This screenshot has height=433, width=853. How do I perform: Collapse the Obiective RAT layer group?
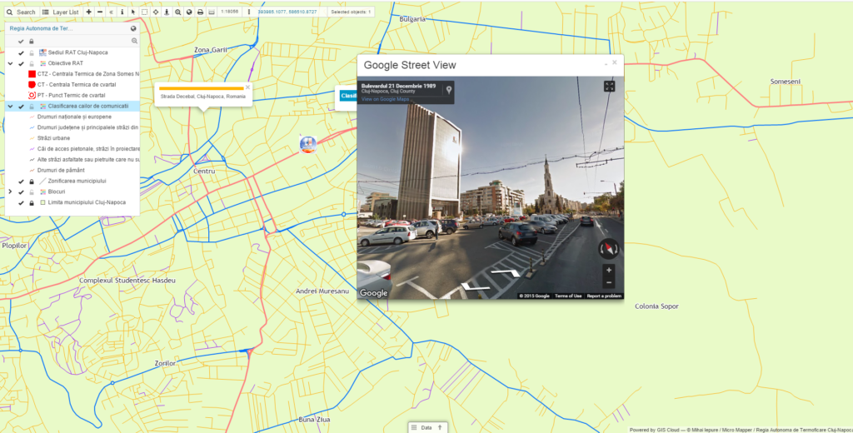pyautogui.click(x=10, y=63)
